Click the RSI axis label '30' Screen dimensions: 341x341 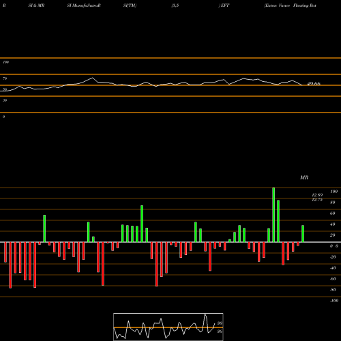(5, 100)
